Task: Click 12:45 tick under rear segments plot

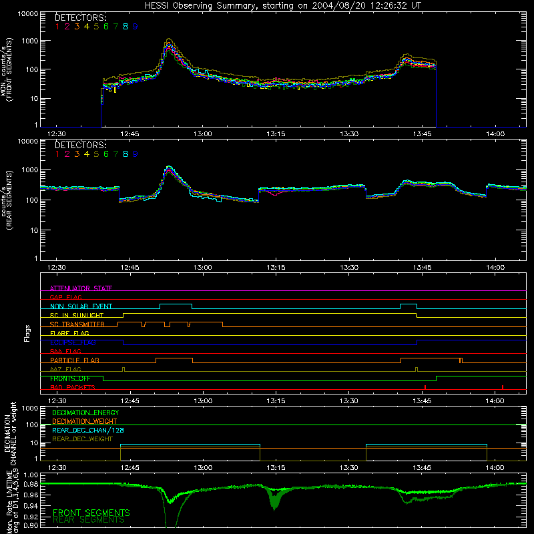Action: [129, 268]
